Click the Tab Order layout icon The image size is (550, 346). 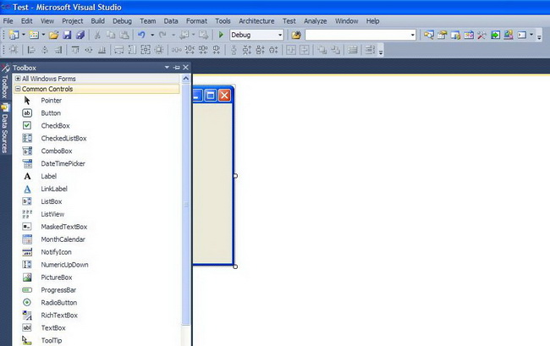coord(370,50)
